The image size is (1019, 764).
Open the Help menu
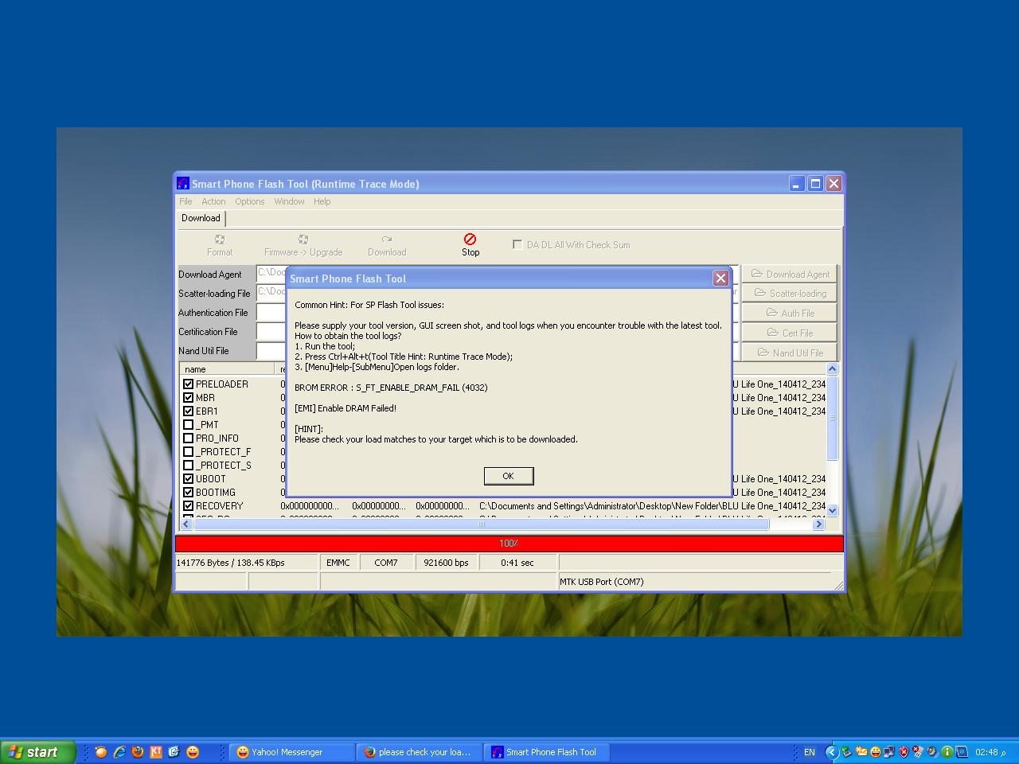tap(322, 201)
